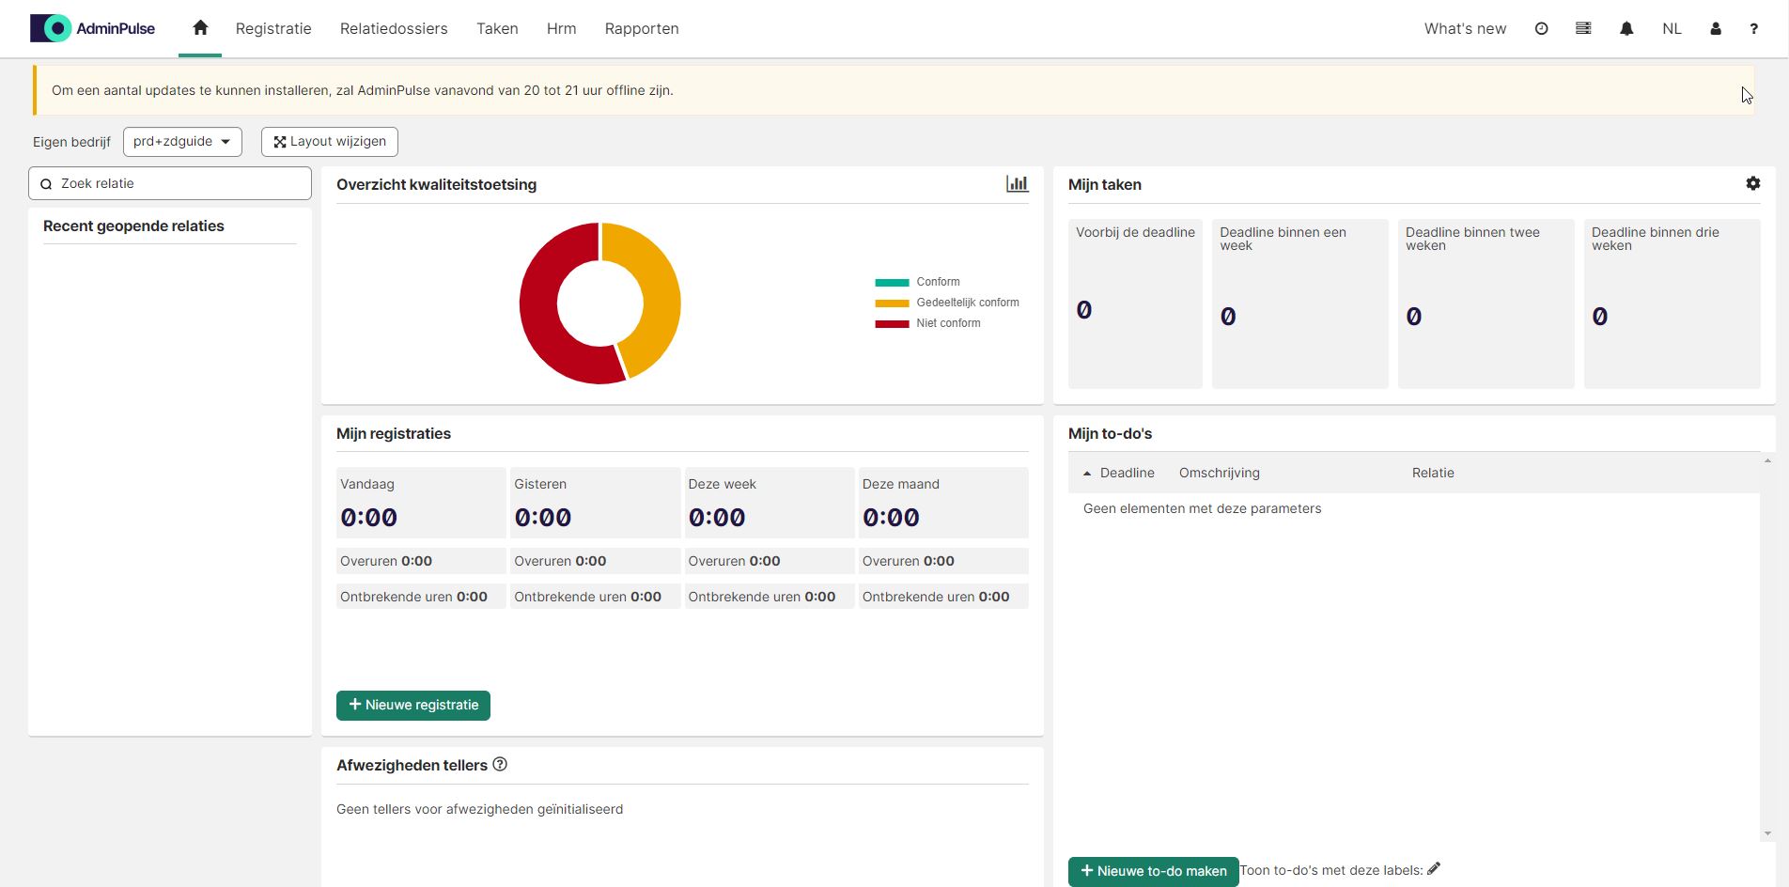This screenshot has width=1789, height=887.
Task: Open the Rapporten menu
Action: [x=642, y=29]
